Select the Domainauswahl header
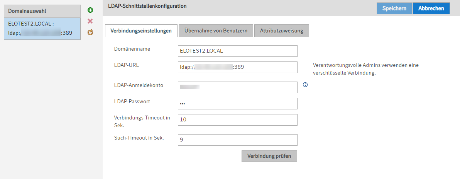The width and height of the screenshot is (460, 179). (x=42, y=11)
